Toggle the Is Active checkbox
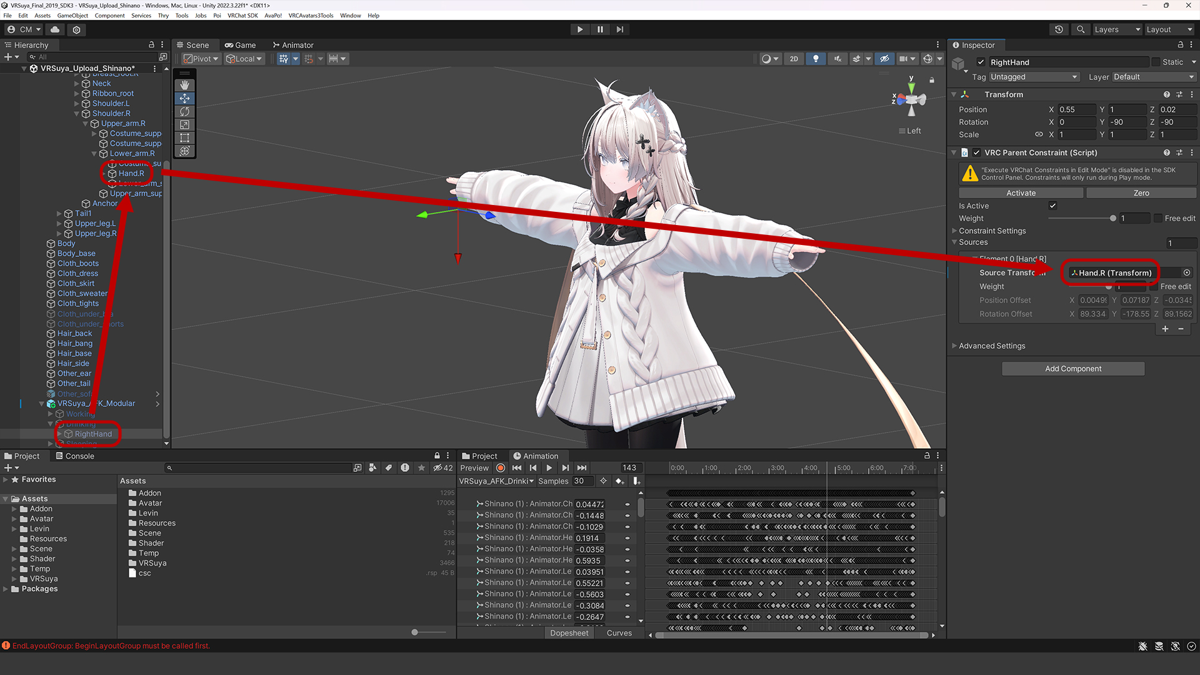 1052,206
